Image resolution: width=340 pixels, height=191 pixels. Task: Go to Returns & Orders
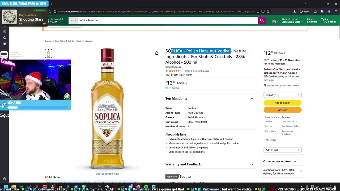[312, 20]
